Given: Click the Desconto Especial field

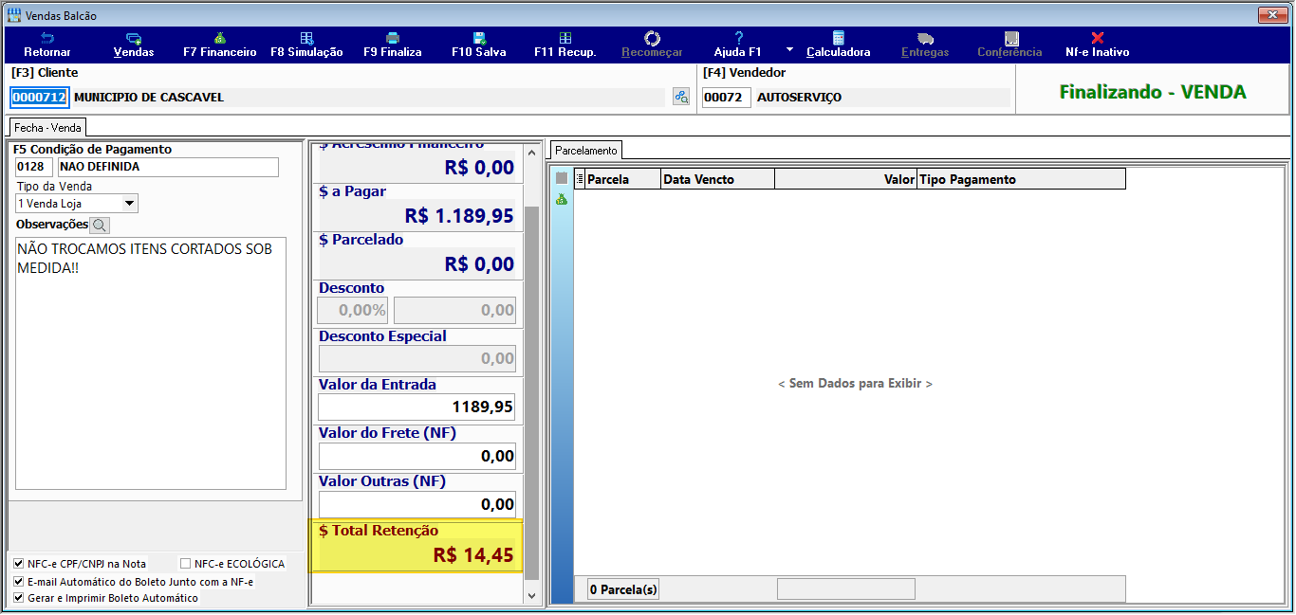Looking at the screenshot, I should point(417,358).
